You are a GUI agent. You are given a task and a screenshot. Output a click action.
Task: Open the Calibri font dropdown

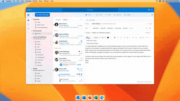(96, 37)
